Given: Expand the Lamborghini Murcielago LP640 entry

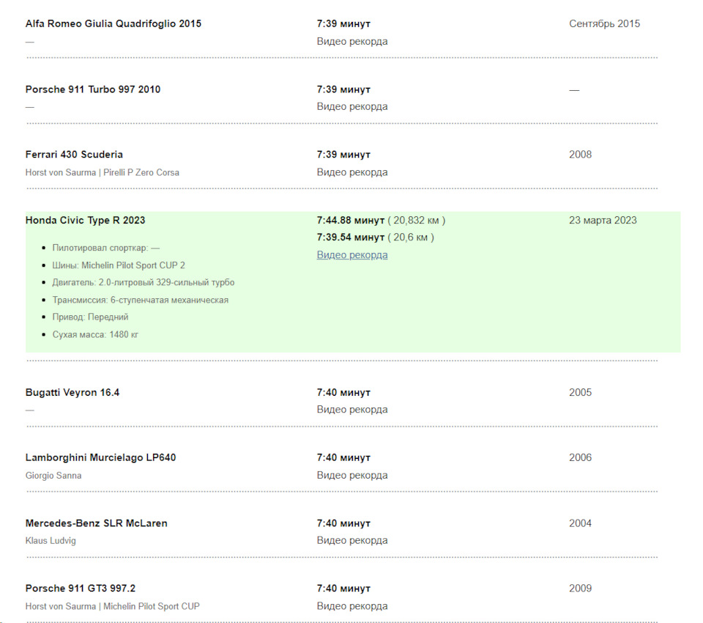Looking at the screenshot, I should (100, 457).
